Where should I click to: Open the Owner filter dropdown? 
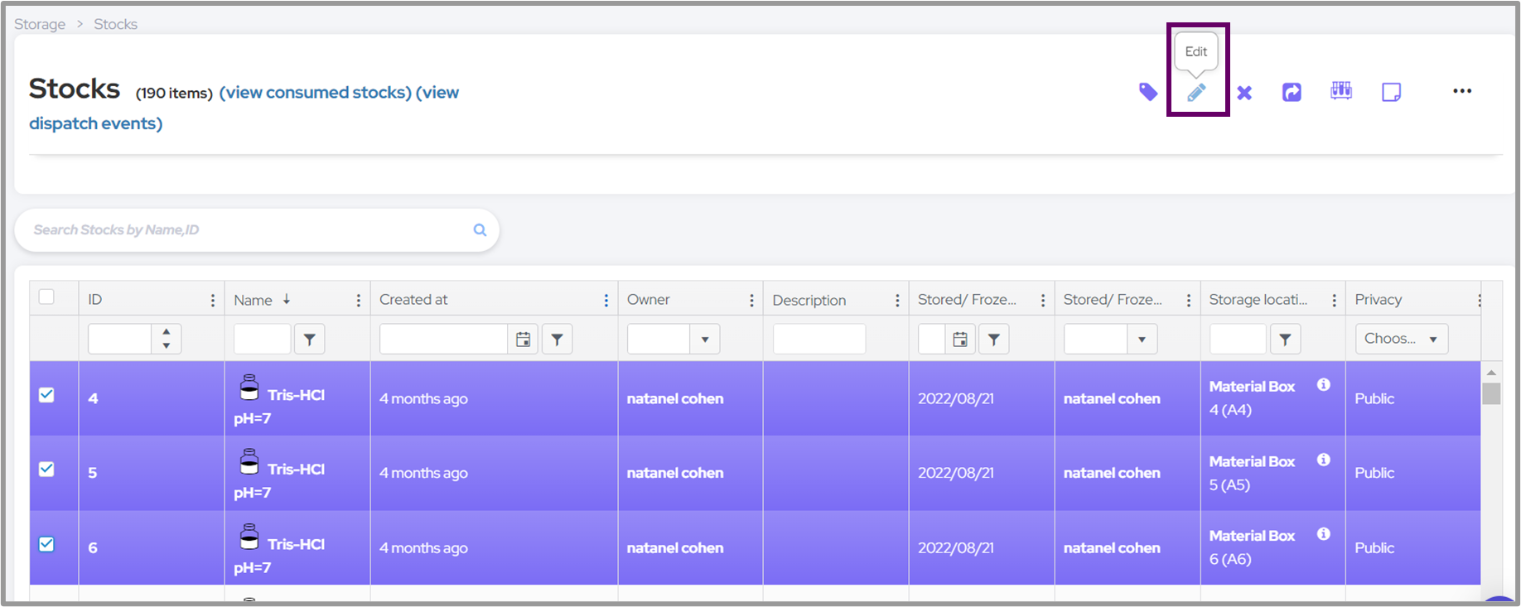point(704,339)
